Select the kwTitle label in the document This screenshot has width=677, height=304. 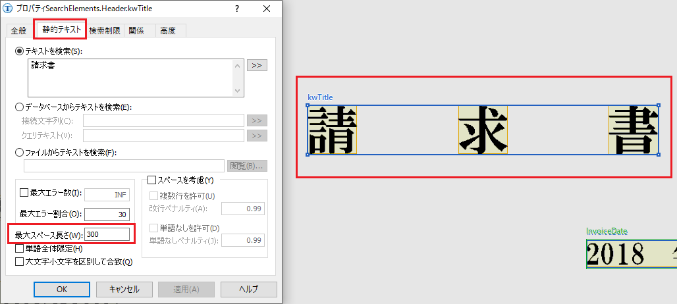click(x=320, y=97)
